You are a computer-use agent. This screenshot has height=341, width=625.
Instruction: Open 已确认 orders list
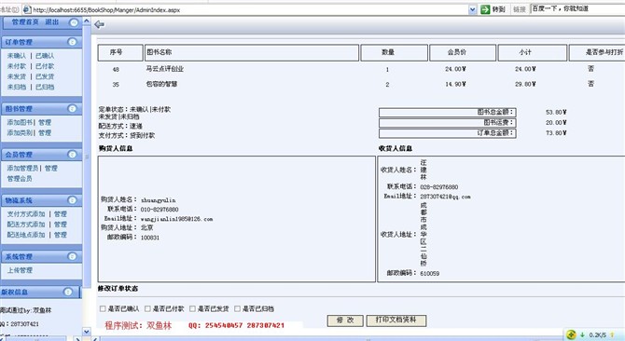click(45, 56)
